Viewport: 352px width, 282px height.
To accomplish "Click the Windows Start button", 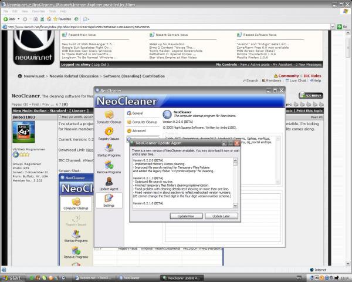I will click(x=12, y=278).
